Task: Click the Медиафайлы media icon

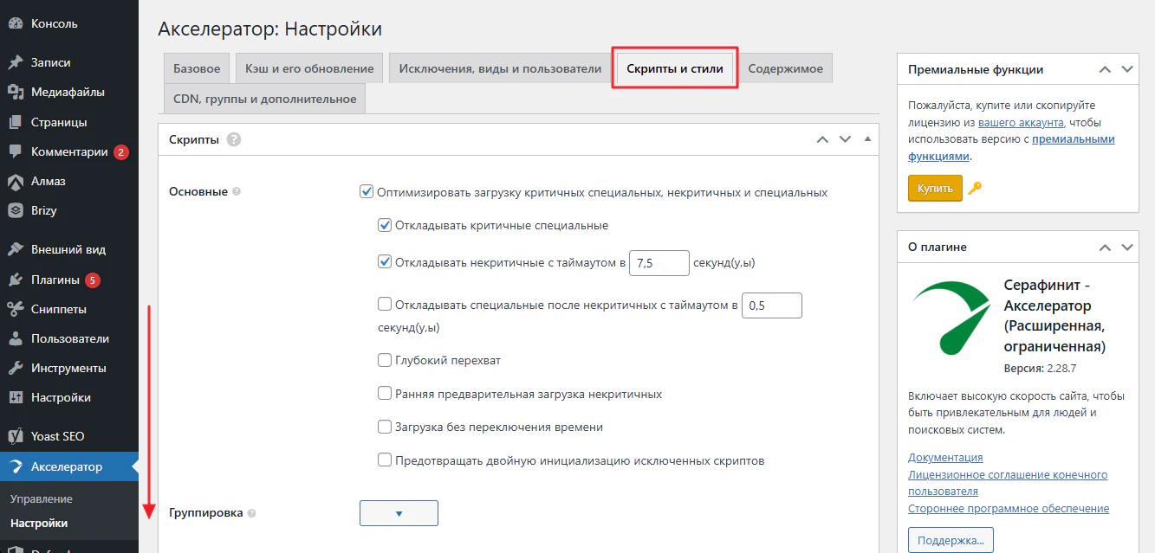Action: pos(15,92)
